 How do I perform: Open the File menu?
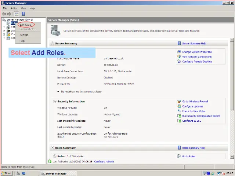[x=5, y=8]
